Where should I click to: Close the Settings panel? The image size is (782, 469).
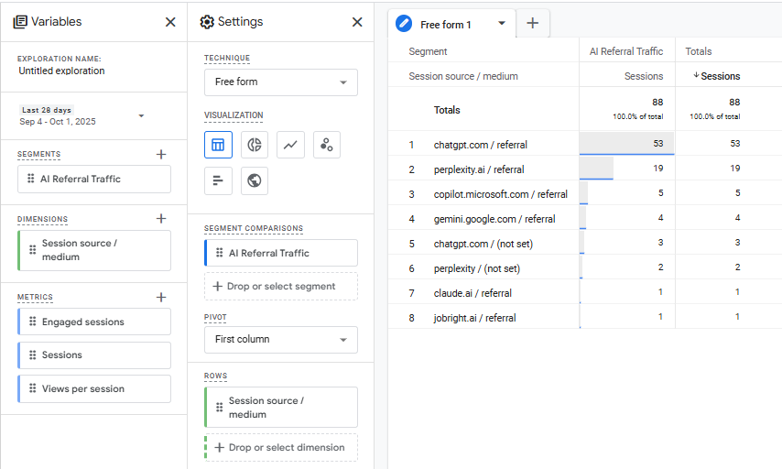coord(357,22)
